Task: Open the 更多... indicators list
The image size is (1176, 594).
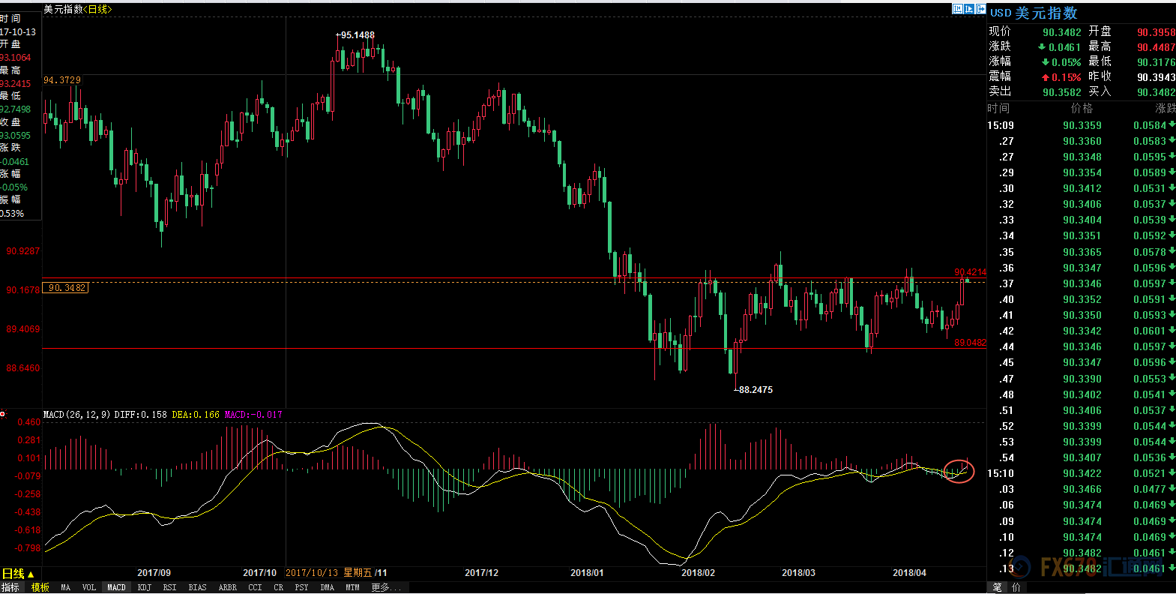Action: [x=386, y=587]
